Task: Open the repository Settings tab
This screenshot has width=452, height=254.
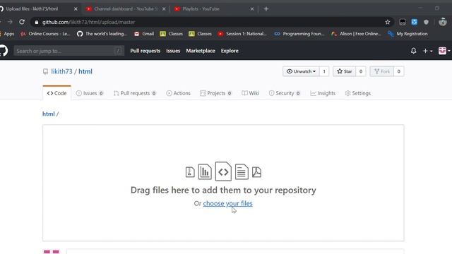Action: coord(358,93)
